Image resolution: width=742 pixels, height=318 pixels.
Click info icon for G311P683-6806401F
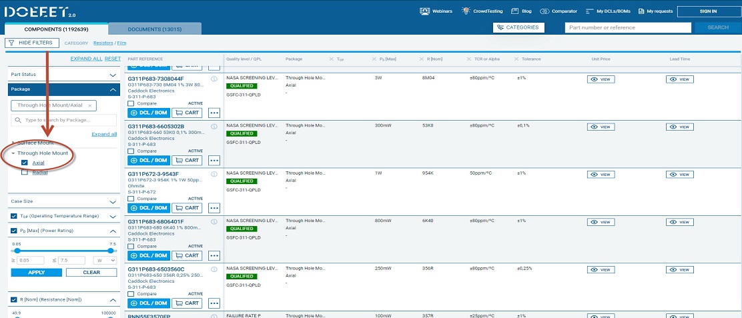(x=214, y=222)
